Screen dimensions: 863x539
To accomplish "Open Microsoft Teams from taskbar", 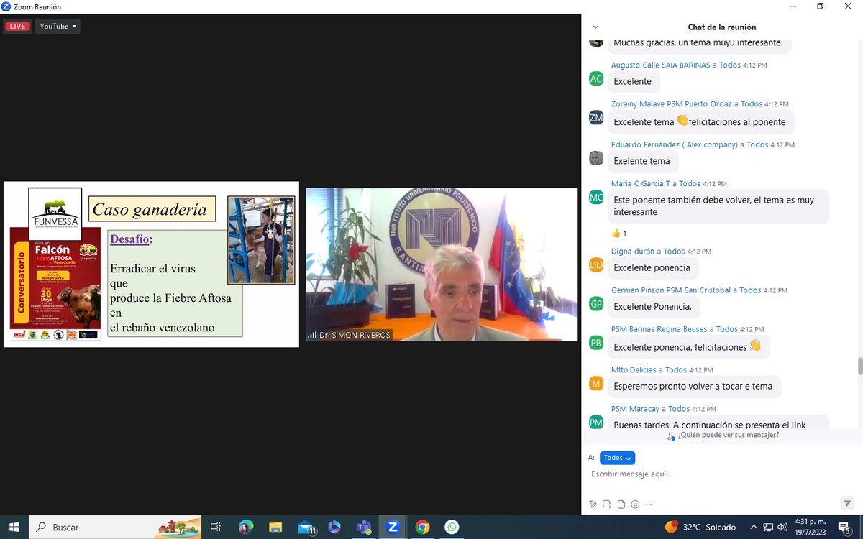I will click(363, 527).
